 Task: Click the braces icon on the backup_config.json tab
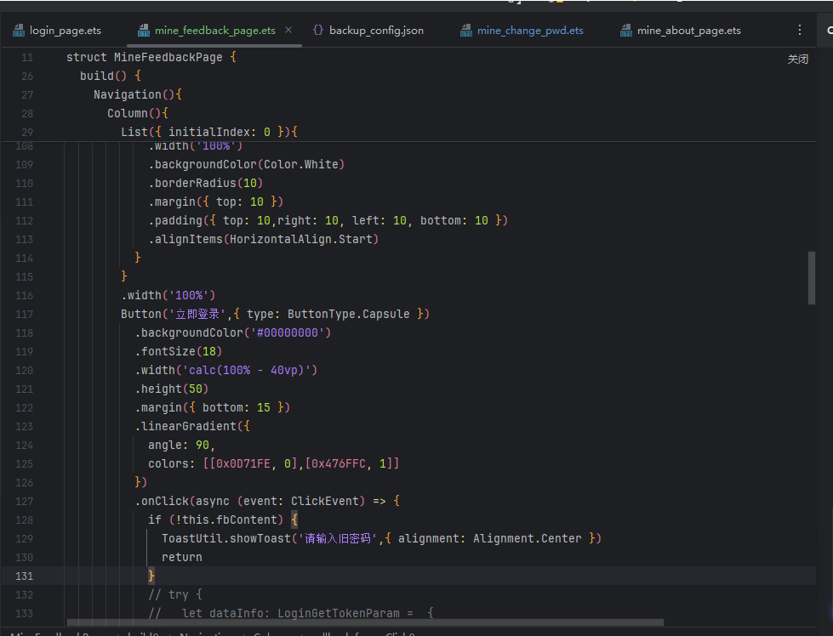pos(318,31)
